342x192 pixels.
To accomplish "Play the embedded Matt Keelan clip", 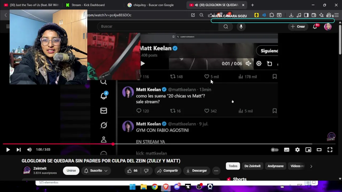I will pyautogui.click(x=143, y=63).
